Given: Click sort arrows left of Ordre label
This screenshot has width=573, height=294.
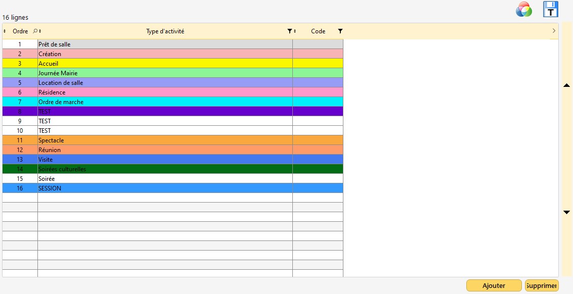Looking at the screenshot, I should point(5,31).
